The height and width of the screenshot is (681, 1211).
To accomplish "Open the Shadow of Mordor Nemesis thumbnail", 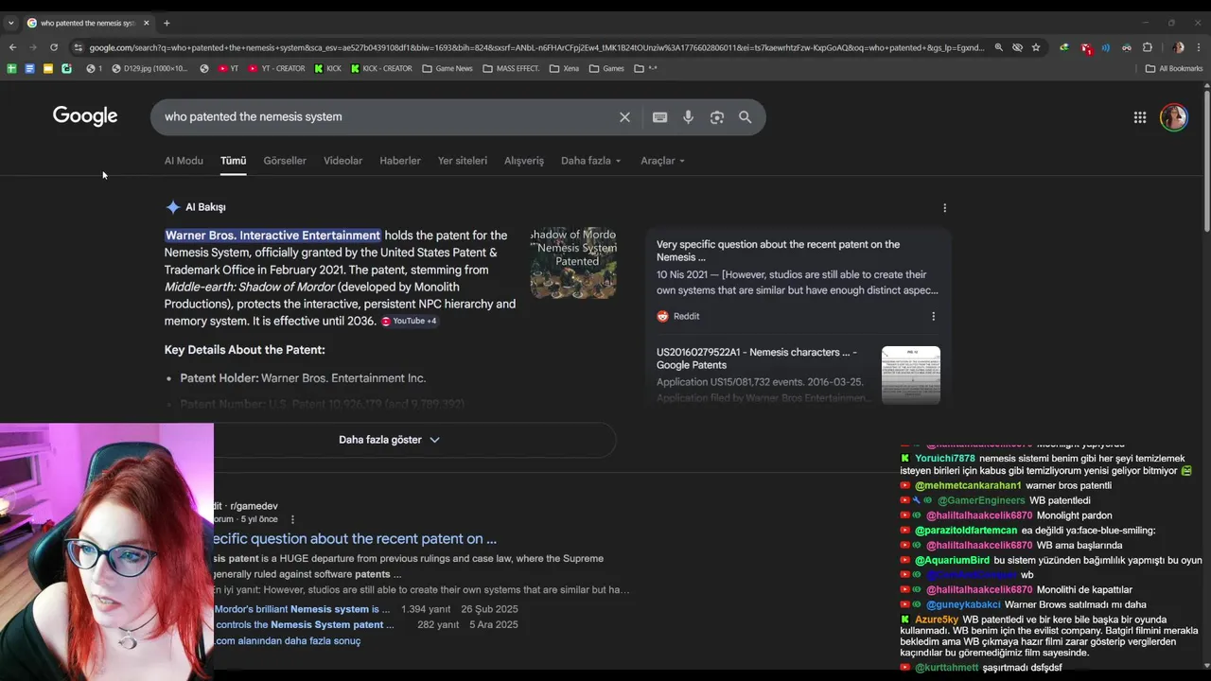I will click(x=573, y=263).
